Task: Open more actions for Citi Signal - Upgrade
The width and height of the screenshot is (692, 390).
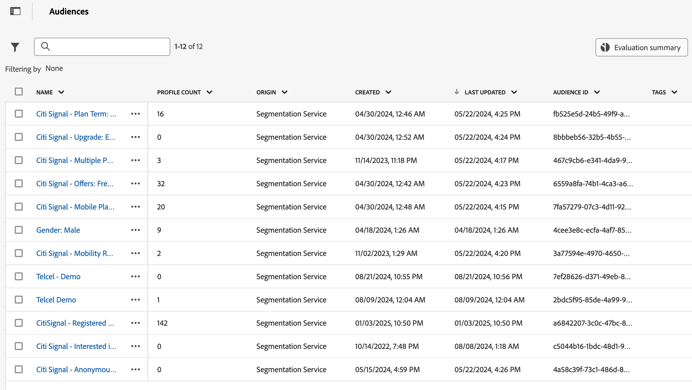Action: [x=136, y=137]
